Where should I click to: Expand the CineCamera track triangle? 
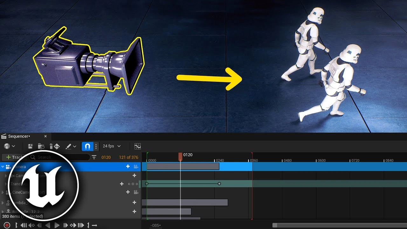tap(3, 192)
